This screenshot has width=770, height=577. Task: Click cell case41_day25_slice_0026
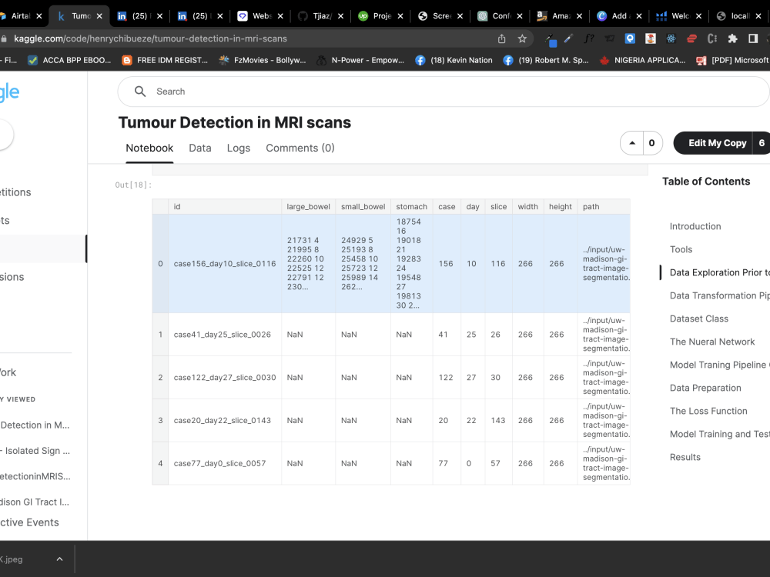click(x=225, y=334)
